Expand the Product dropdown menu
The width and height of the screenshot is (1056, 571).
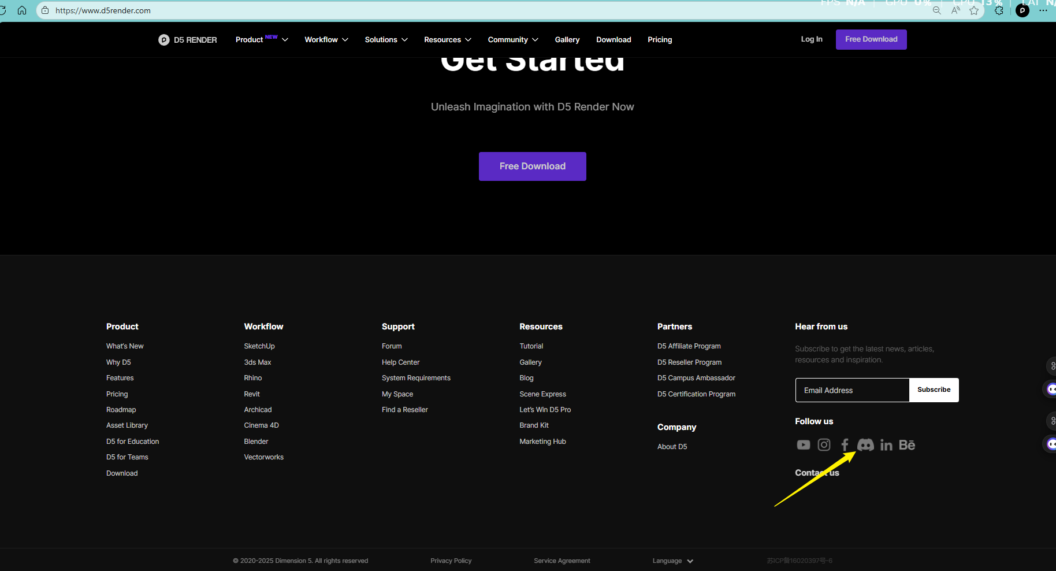tap(262, 39)
